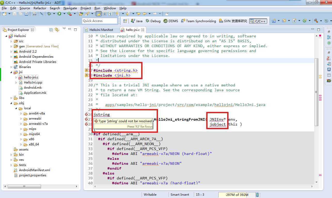Click the Previous Annotation arrow icon

coord(128,14)
